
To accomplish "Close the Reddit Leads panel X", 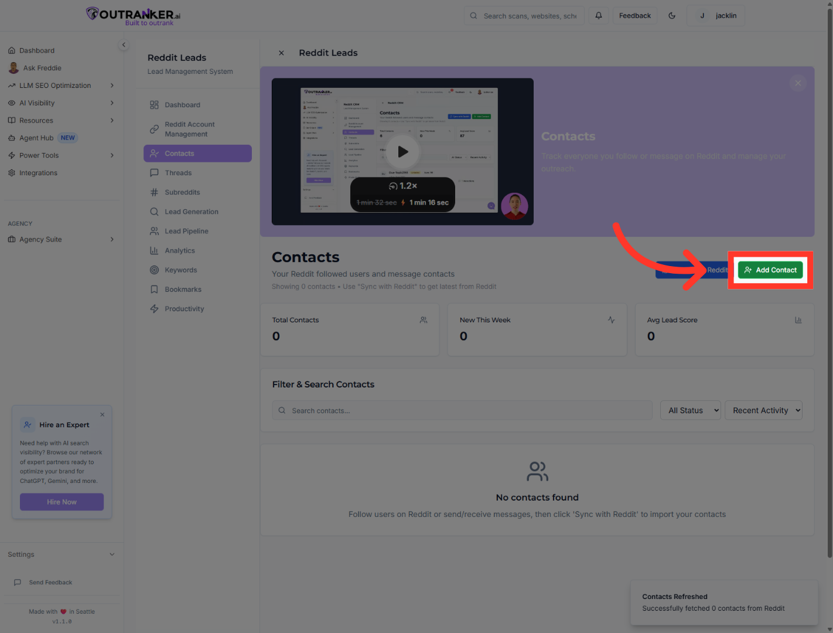I will click(281, 53).
